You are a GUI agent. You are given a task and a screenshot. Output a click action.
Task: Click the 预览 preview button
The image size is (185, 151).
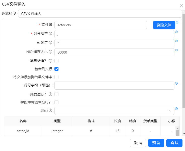(156, 143)
